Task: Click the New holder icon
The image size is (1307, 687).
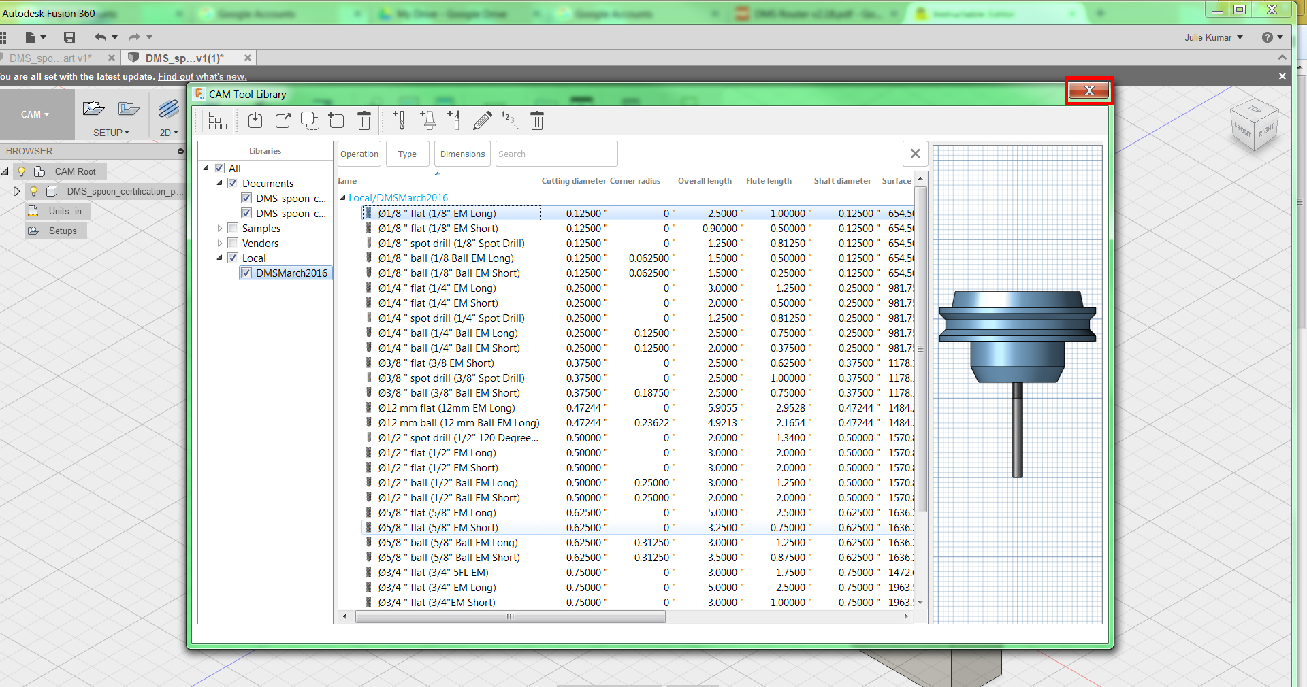Action: (x=427, y=120)
